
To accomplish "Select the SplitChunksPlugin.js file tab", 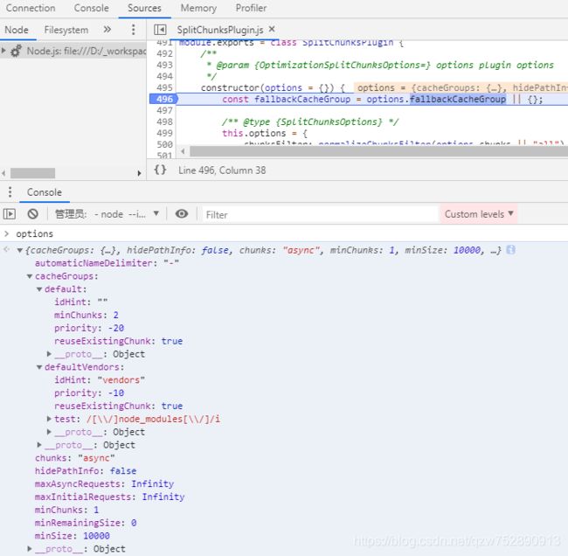I will (x=220, y=30).
